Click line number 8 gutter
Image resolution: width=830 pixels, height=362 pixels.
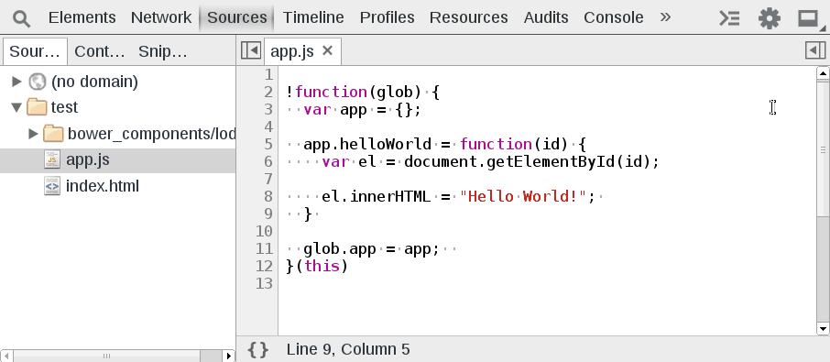coord(268,196)
